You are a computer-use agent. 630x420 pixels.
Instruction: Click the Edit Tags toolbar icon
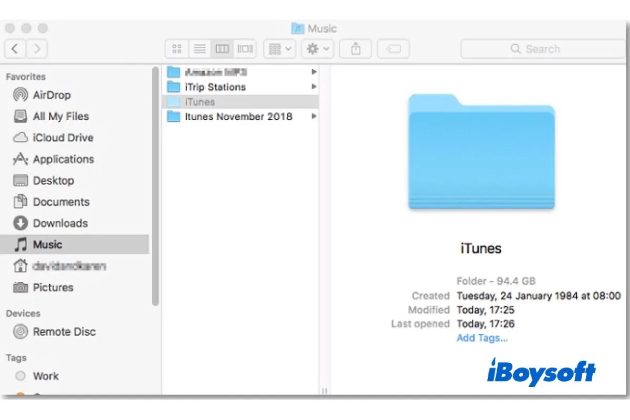point(393,48)
